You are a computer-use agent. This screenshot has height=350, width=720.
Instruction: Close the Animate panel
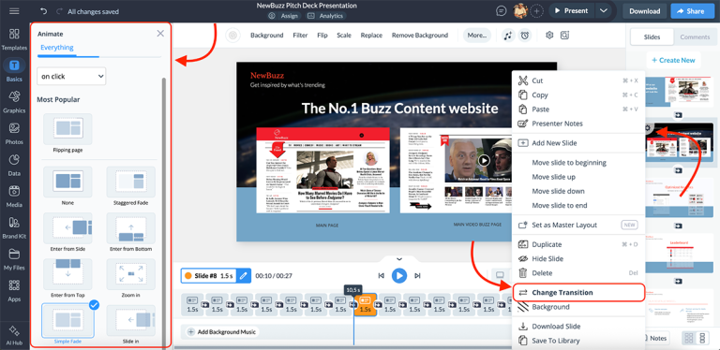click(160, 33)
